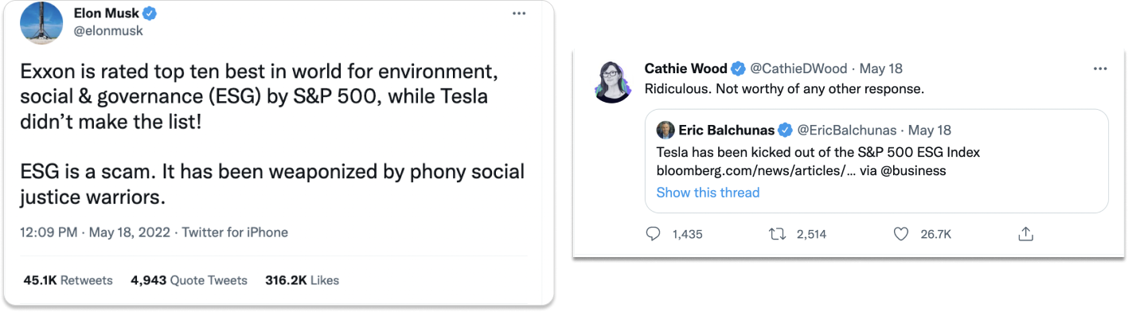View the 45.1K Retweets list
Screen dimensions: 1128x312
coord(68,280)
